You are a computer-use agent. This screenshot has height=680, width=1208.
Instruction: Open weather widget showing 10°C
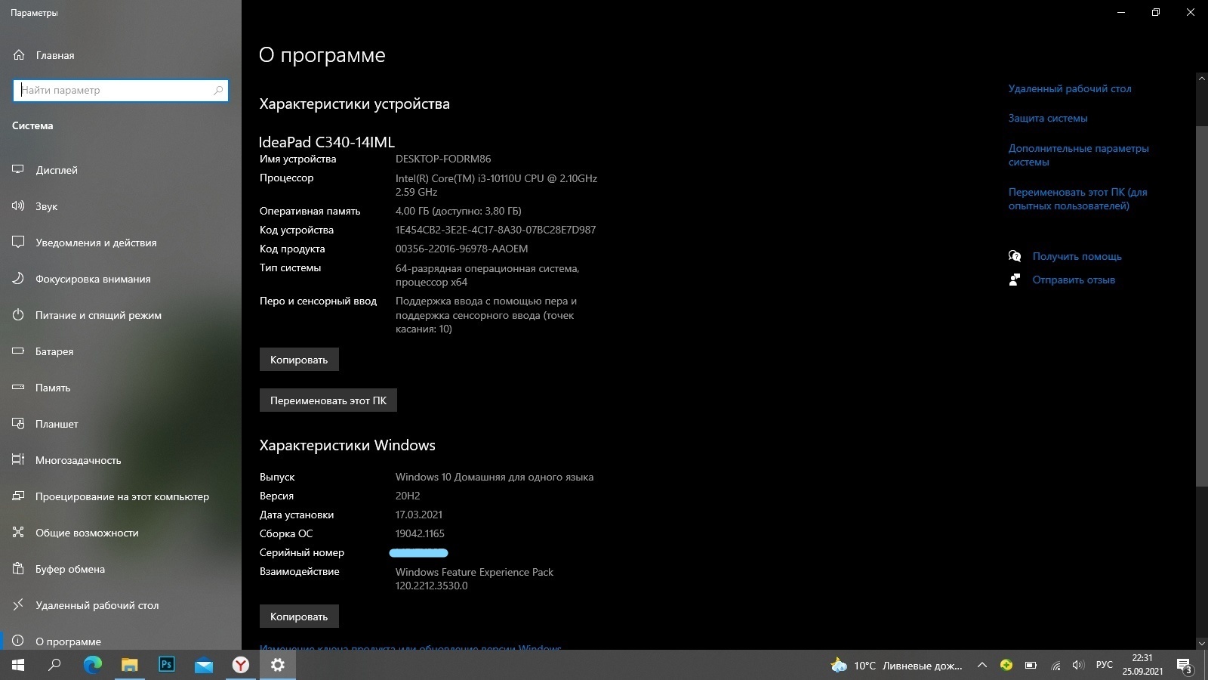[897, 666]
